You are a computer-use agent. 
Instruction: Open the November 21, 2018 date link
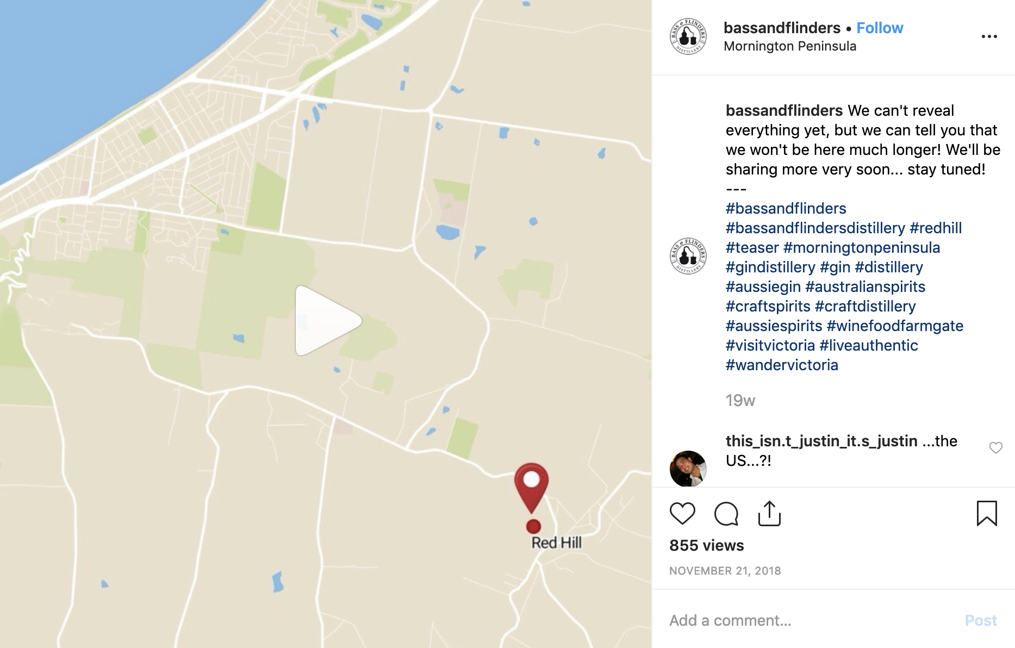click(x=725, y=571)
